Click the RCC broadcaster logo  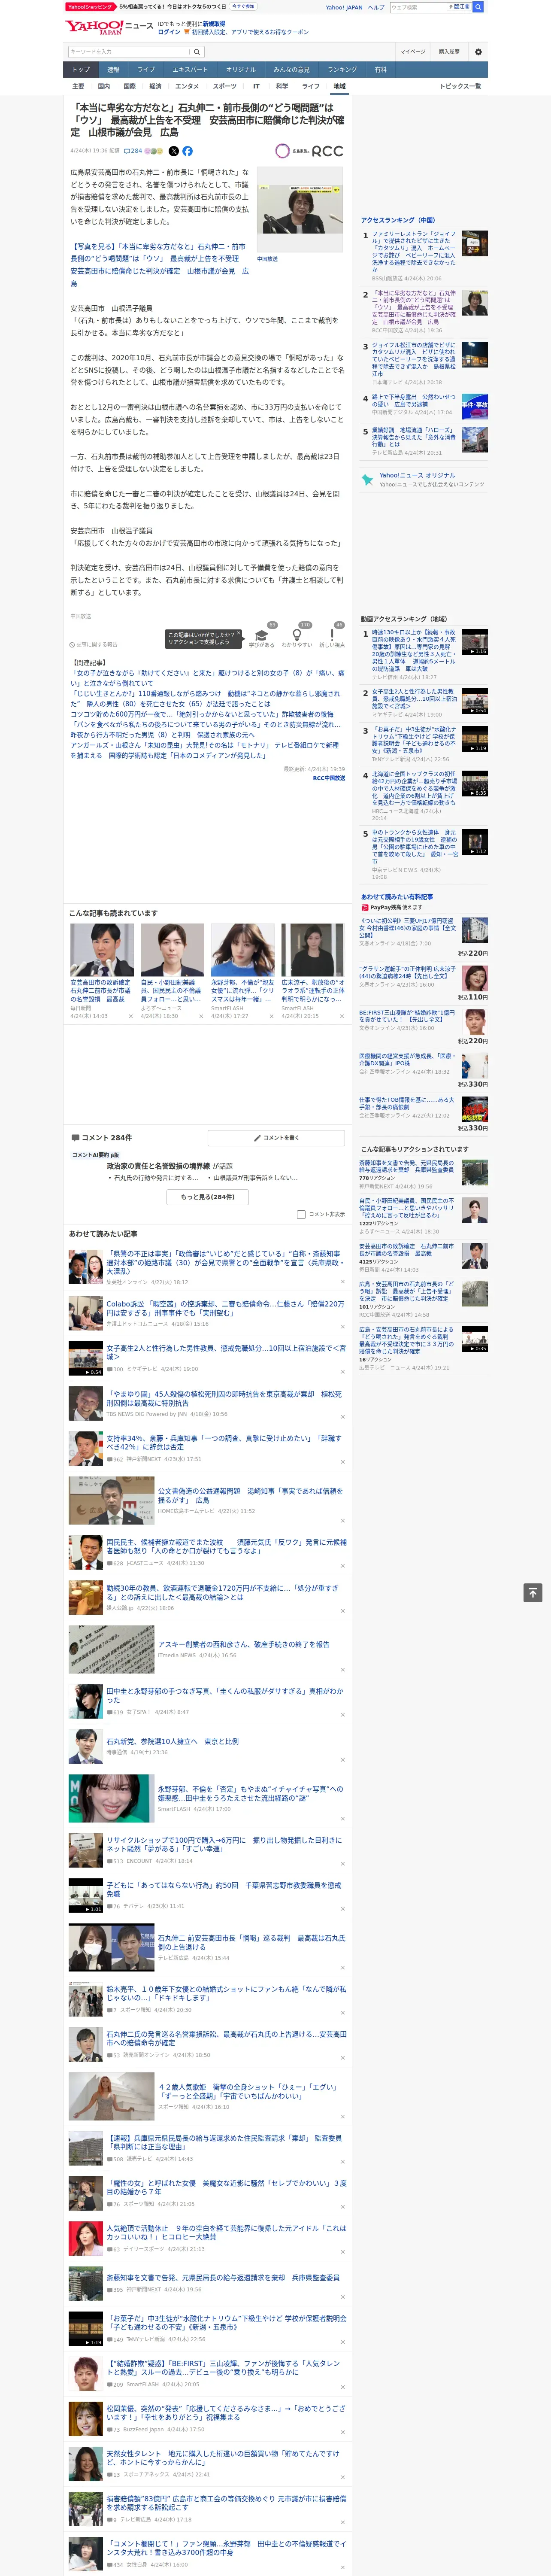click(x=309, y=151)
